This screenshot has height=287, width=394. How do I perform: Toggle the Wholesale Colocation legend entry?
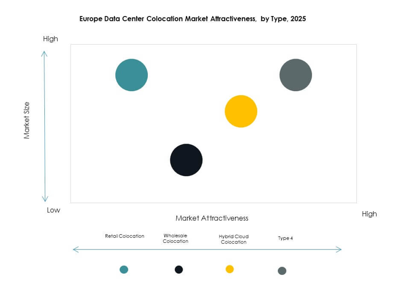[x=174, y=238]
